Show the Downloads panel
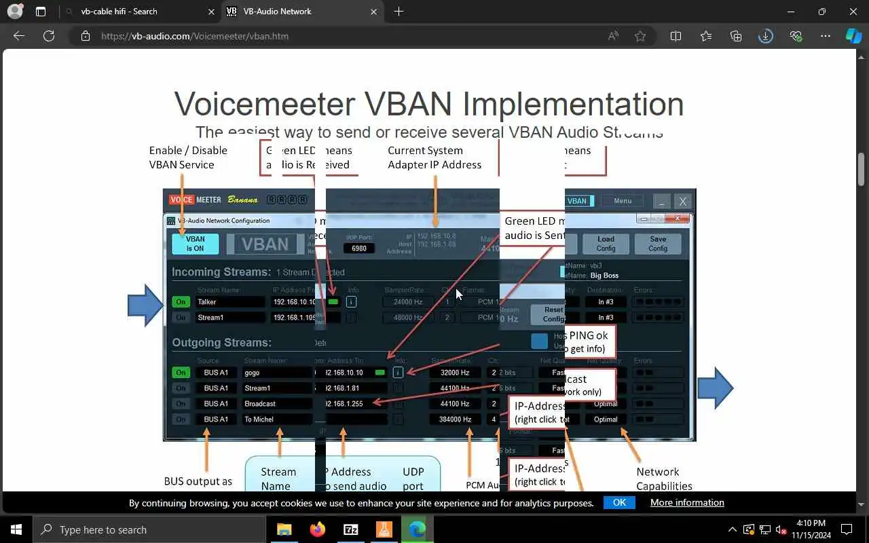This screenshot has width=869, height=543. pos(766,36)
